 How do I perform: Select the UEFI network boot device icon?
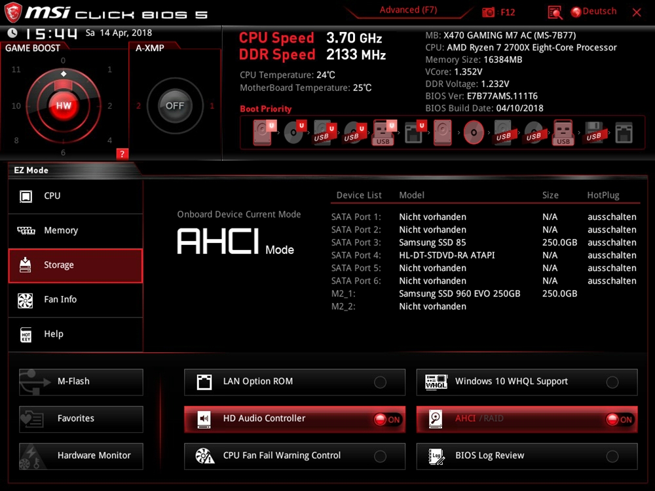point(415,133)
